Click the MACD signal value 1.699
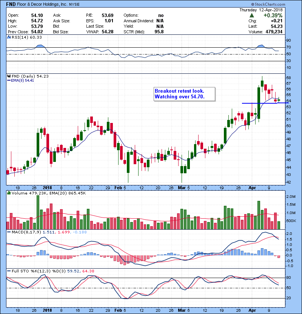This screenshot has height=314, width=302. (x=64, y=232)
